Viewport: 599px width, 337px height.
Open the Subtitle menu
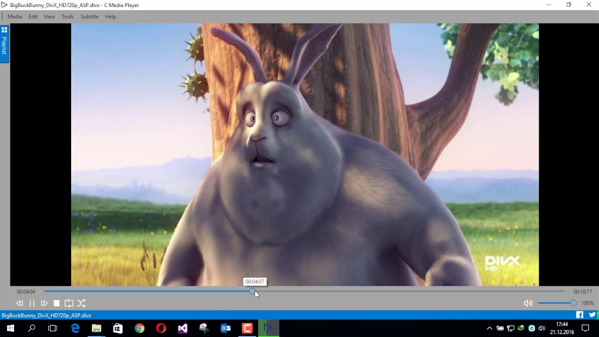click(x=89, y=16)
